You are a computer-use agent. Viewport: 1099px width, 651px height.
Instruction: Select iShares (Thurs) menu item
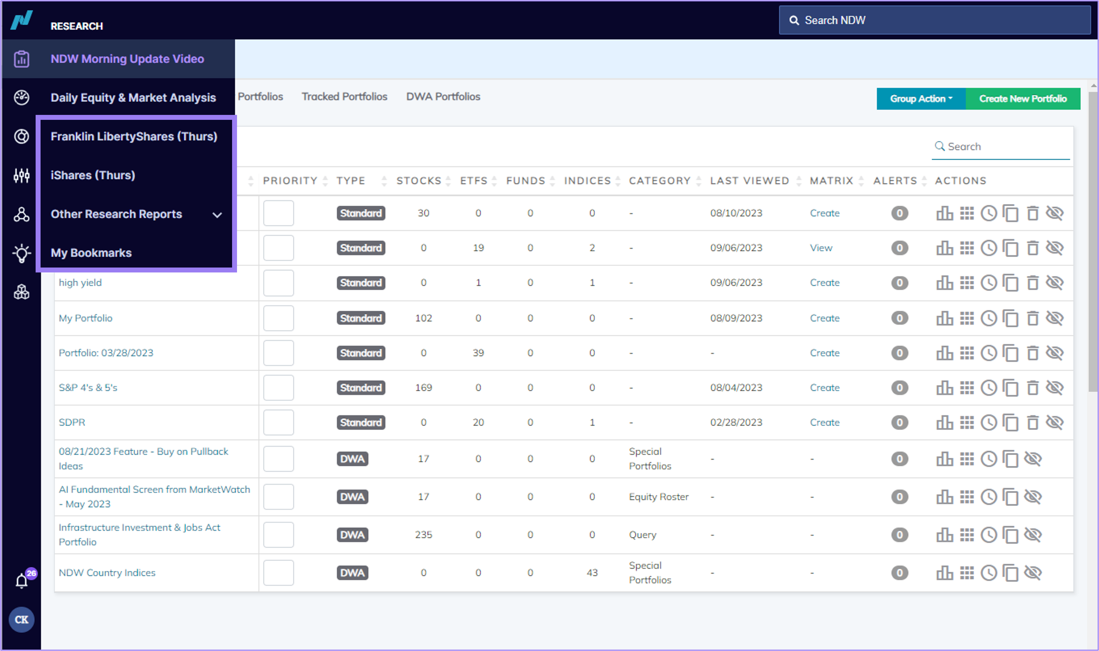93,176
